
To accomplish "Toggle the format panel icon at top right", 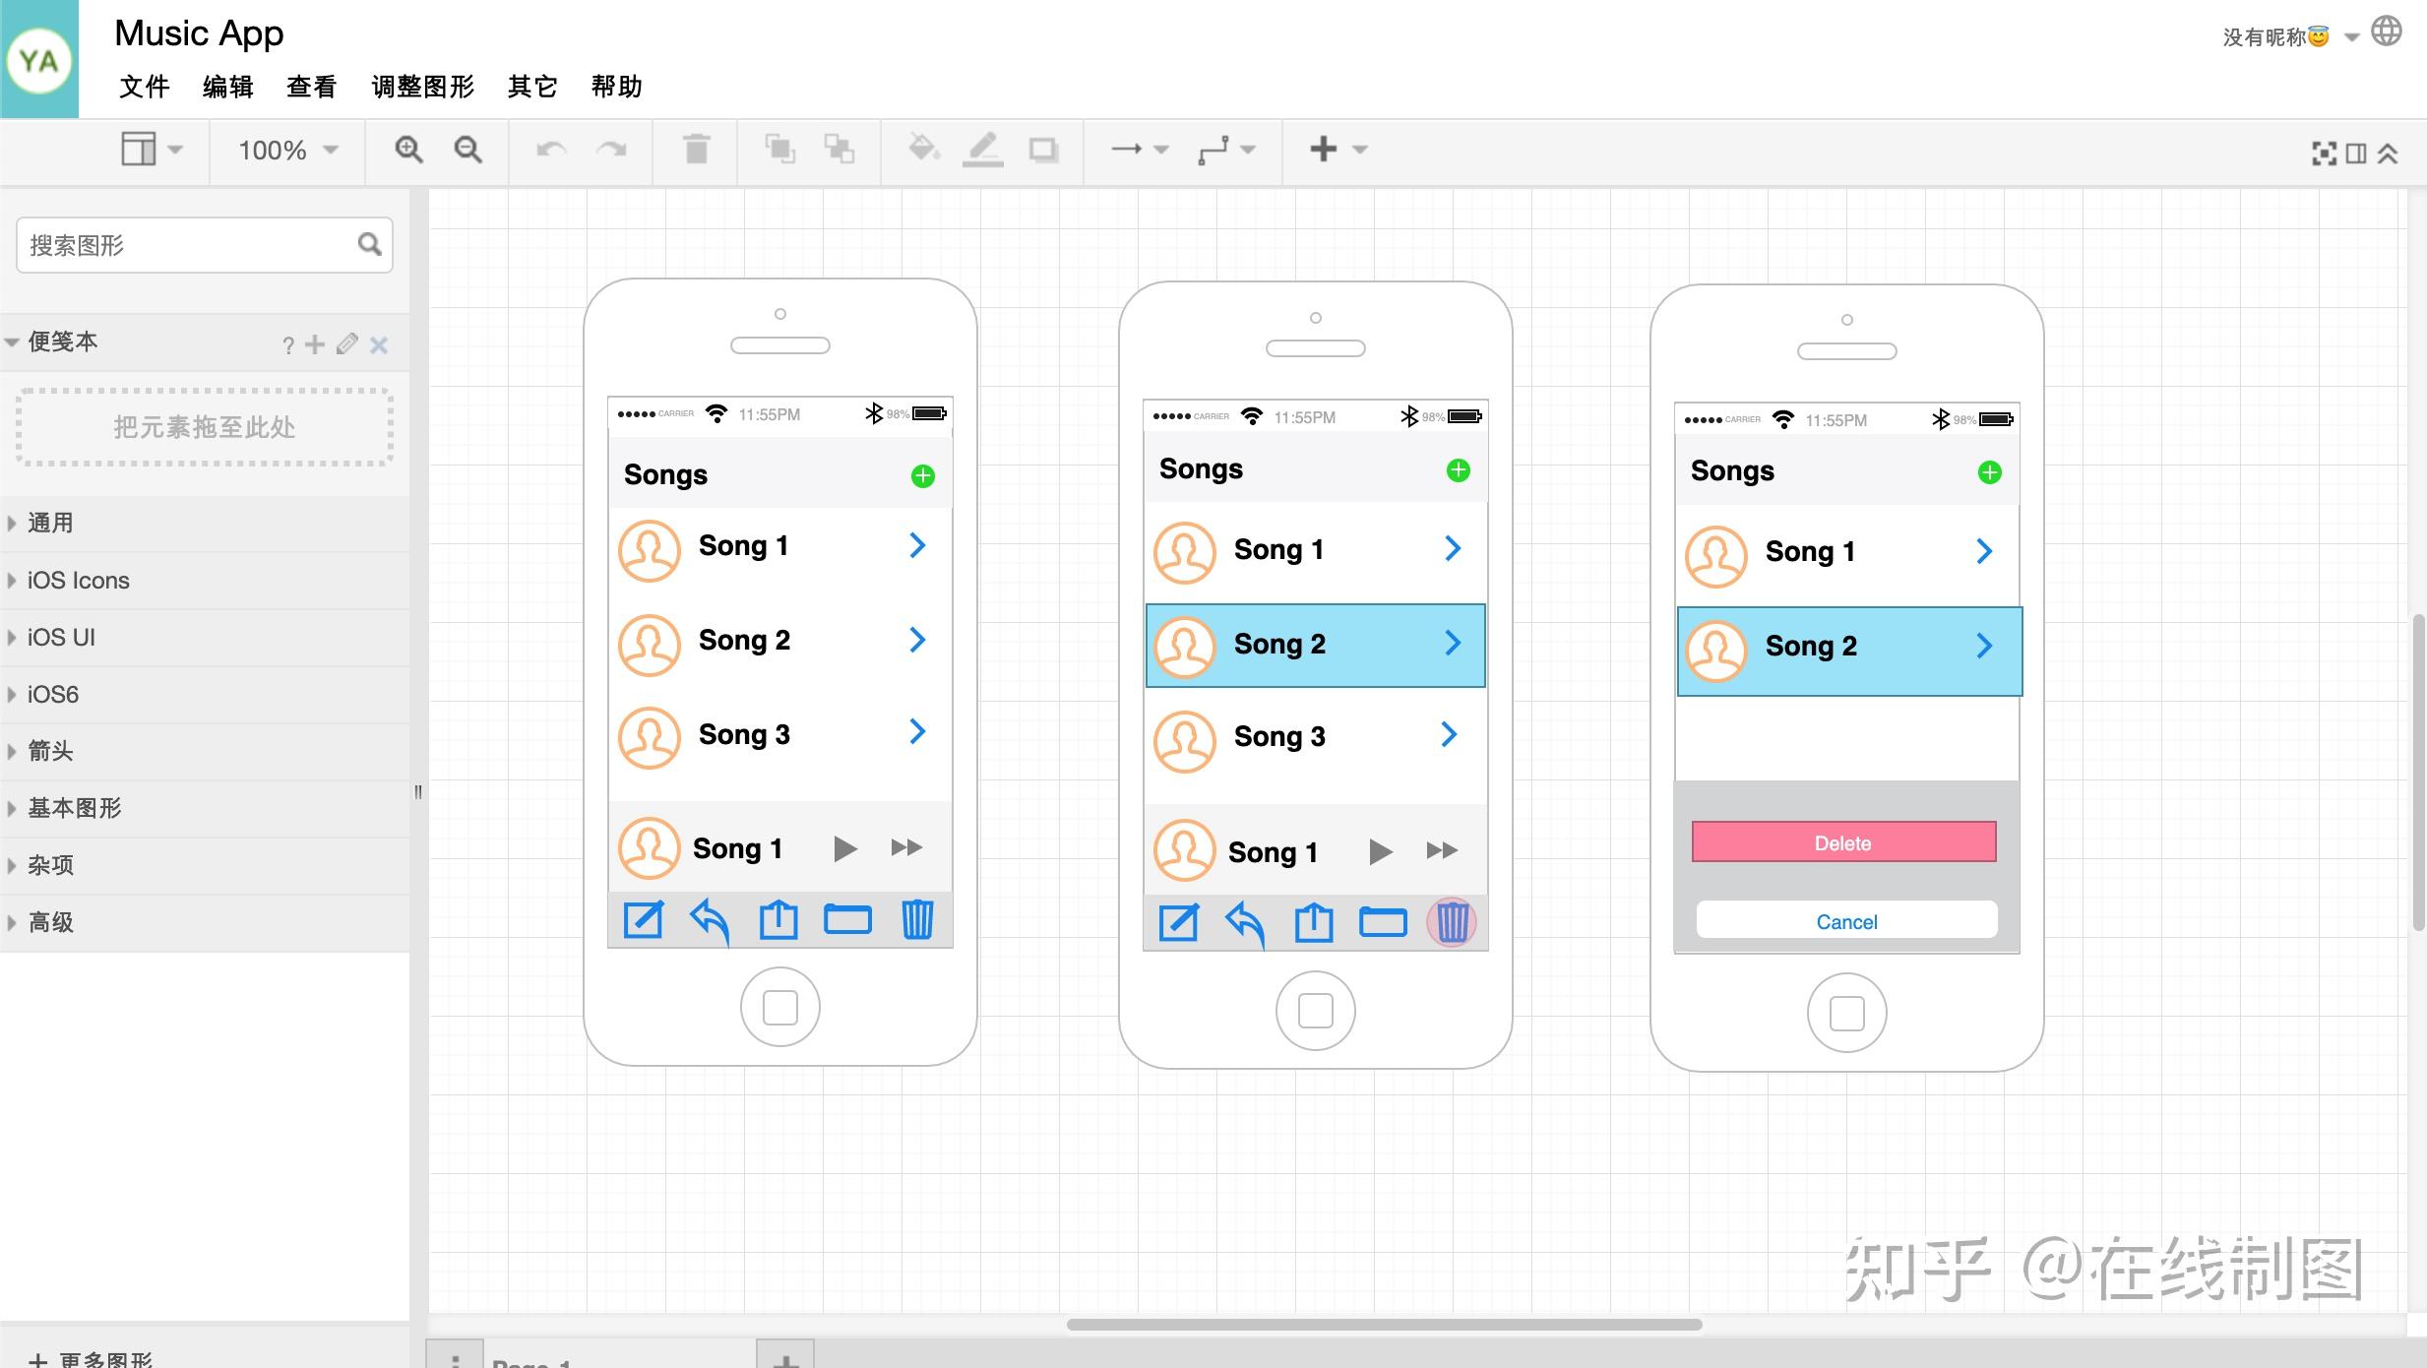I will [x=2356, y=153].
